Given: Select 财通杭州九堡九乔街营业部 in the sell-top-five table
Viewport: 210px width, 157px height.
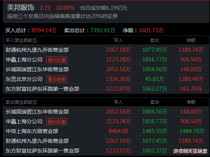Looking at the screenshot, I should [x=37, y=141].
